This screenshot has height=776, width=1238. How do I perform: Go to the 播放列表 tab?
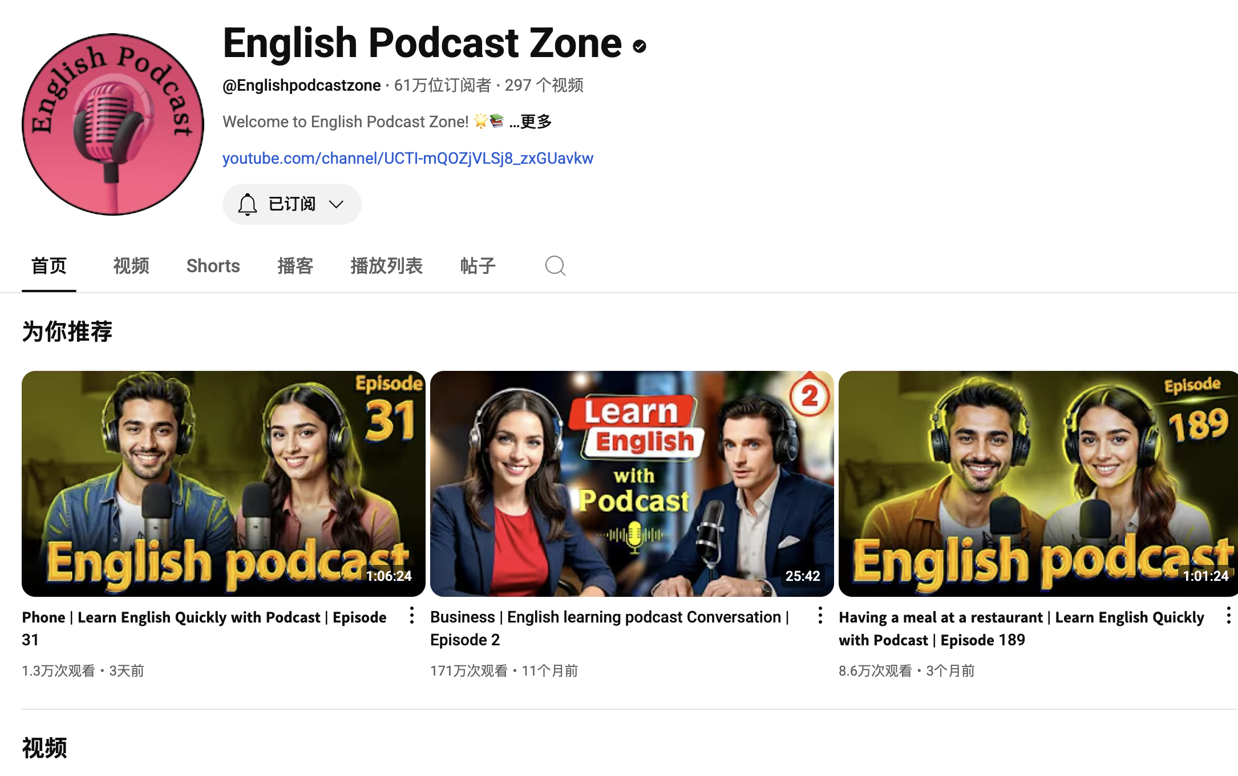(387, 266)
